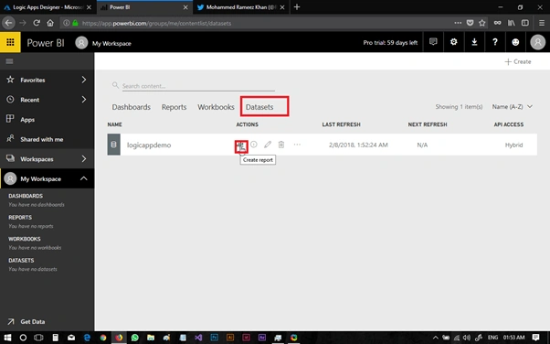Click the NEXT REFRESH column header

pos(428,124)
